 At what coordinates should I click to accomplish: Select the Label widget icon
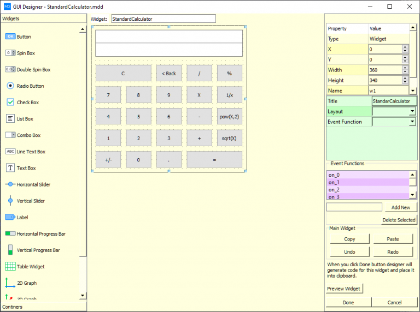(x=10, y=217)
